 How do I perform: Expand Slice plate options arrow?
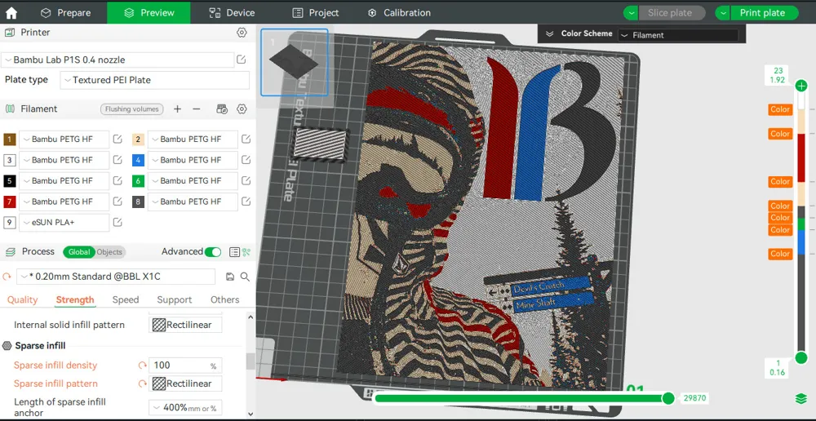point(631,13)
